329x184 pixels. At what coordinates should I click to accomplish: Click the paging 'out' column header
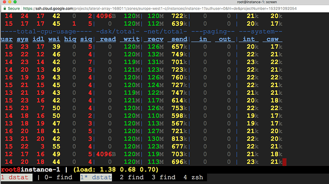coord(225,39)
